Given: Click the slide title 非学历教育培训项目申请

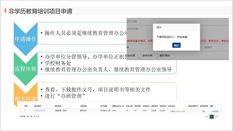Looking at the screenshot, I should click(40, 11).
